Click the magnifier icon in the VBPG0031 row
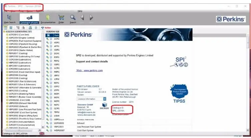251x138 pixels. pyautogui.click(x=48, y=127)
